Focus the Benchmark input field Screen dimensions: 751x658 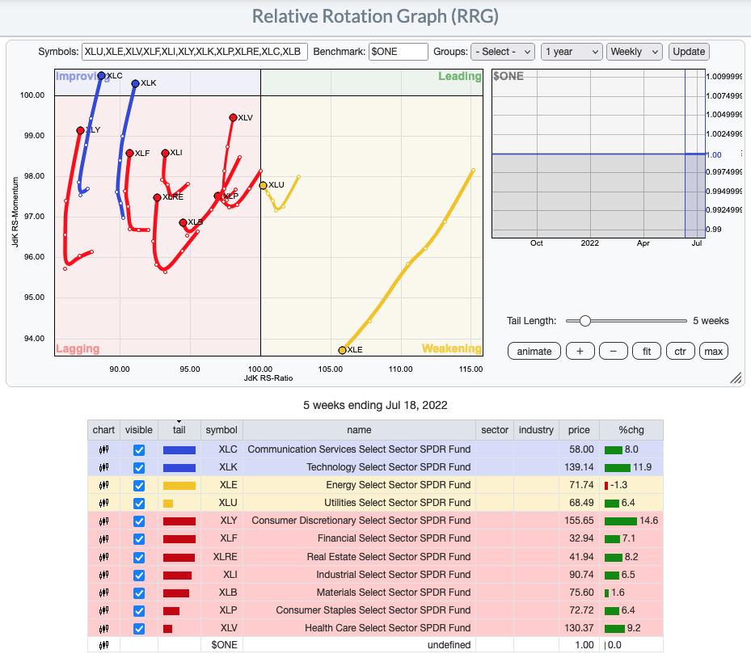(398, 52)
